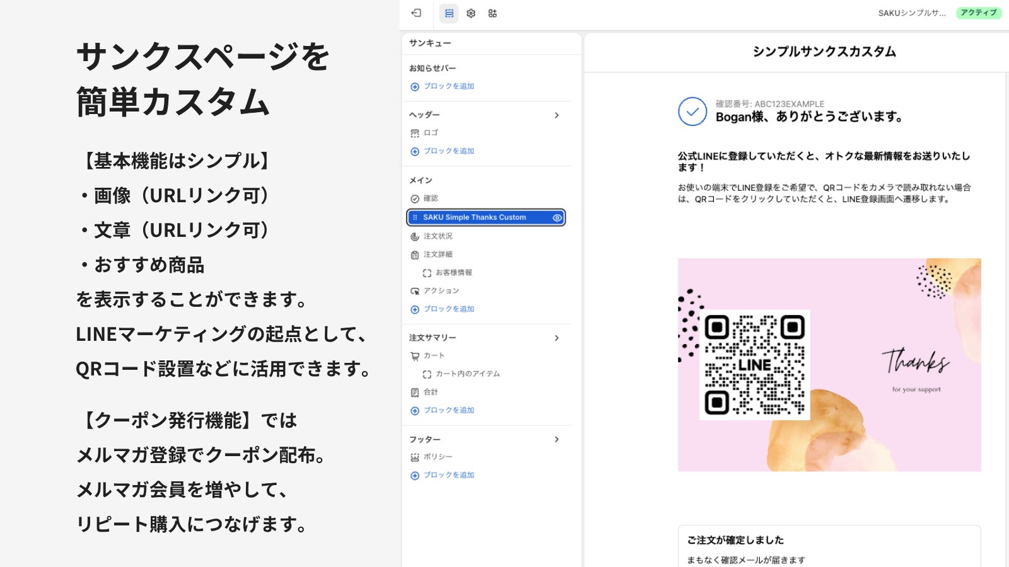The width and height of the screenshot is (1009, 567).
Task: Select the アクション block
Action: tap(441, 291)
